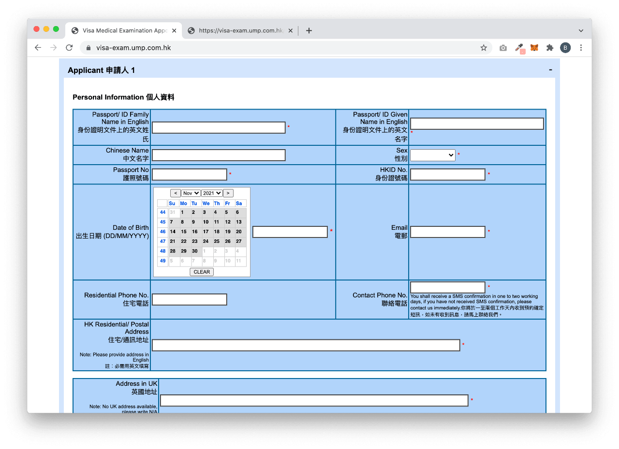Bookmark this page with the star icon

click(x=484, y=48)
